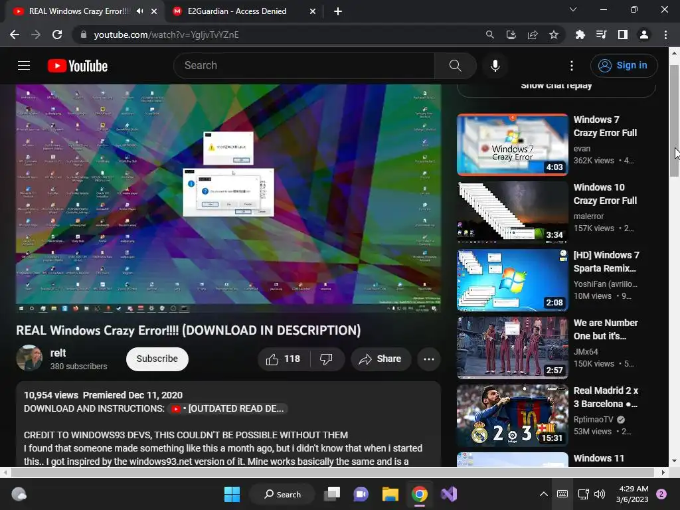
Task: Click the '380 subscribers' text
Action: point(78,367)
